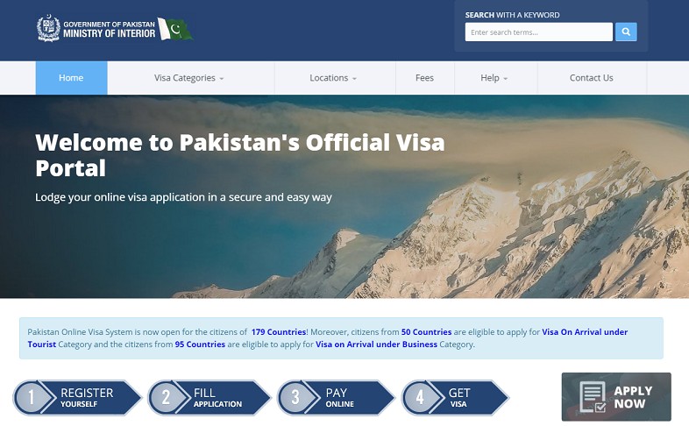Expand the Visa Categories dropdown
The height and width of the screenshot is (426, 689).
tap(189, 78)
